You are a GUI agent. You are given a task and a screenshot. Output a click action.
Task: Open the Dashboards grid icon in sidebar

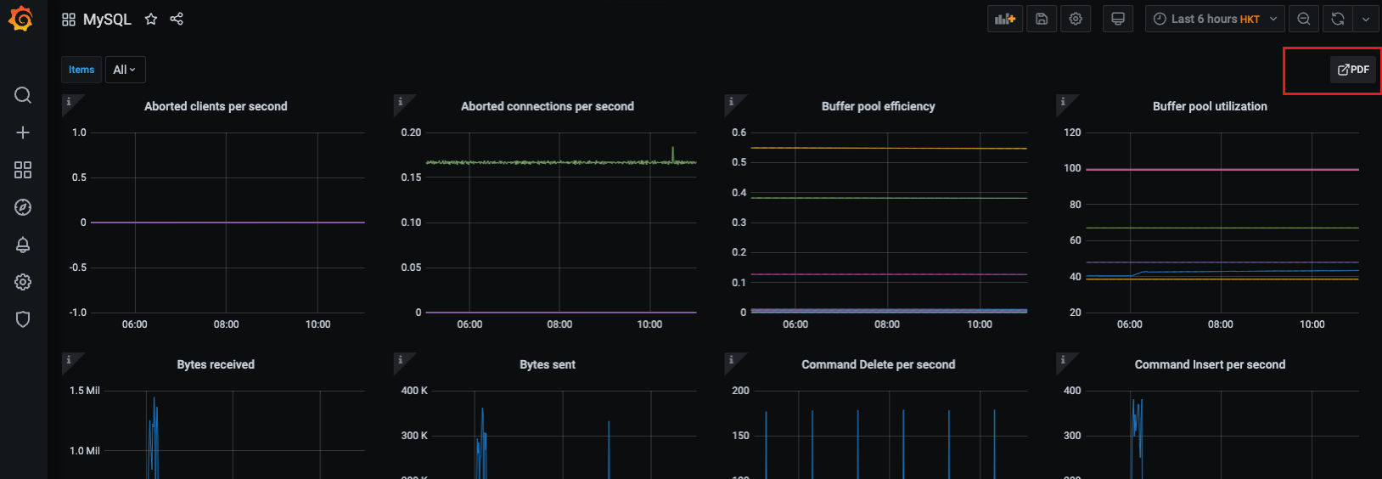[23, 170]
